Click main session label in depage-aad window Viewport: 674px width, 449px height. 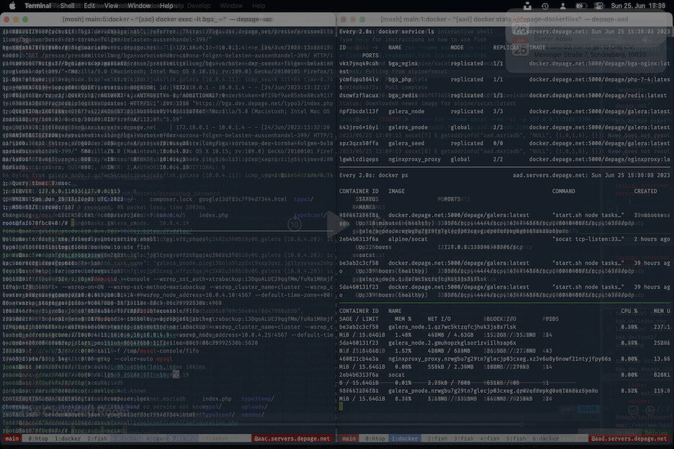click(x=349, y=439)
